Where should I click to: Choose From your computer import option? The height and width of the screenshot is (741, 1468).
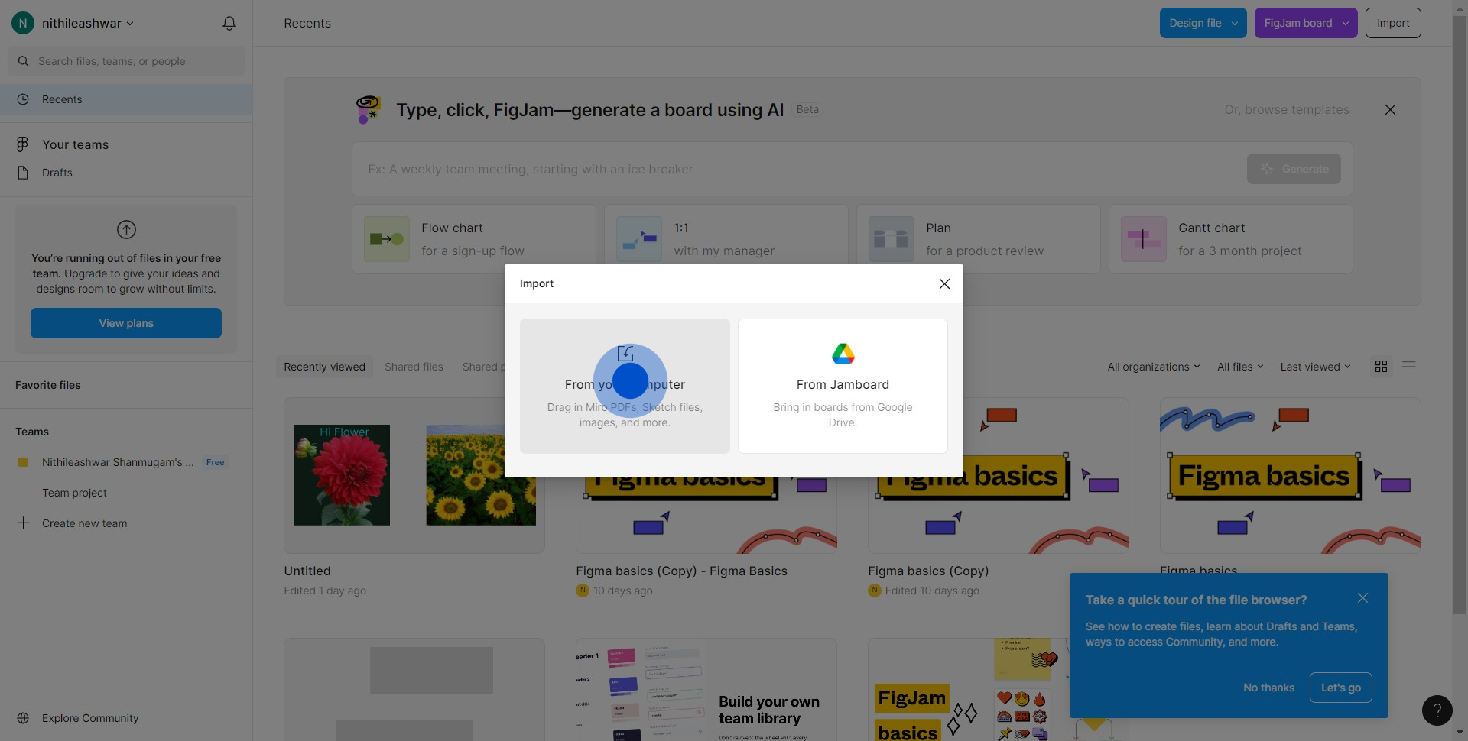[x=625, y=386]
